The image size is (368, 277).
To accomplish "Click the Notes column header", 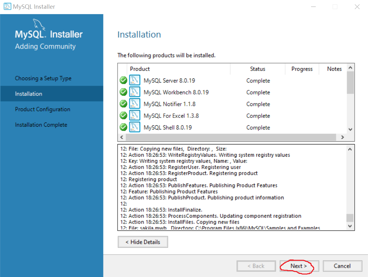I will tap(334, 69).
